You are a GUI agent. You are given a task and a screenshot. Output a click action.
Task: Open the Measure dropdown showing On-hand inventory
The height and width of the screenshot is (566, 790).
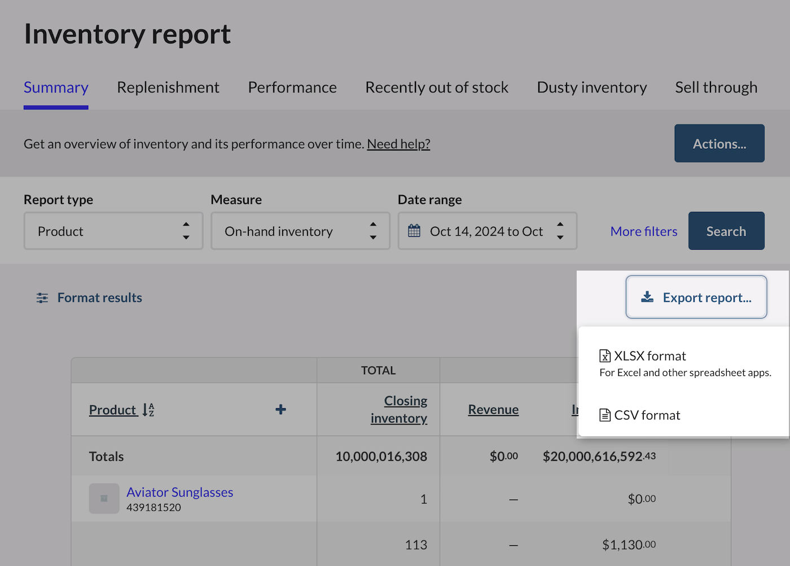pyautogui.click(x=300, y=231)
